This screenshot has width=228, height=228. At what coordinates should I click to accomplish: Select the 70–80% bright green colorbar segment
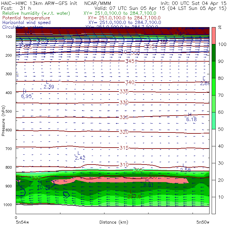(x=214, y=87)
